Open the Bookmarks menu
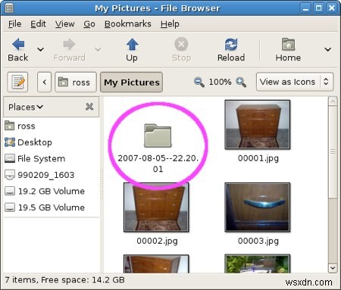 [x=128, y=24]
